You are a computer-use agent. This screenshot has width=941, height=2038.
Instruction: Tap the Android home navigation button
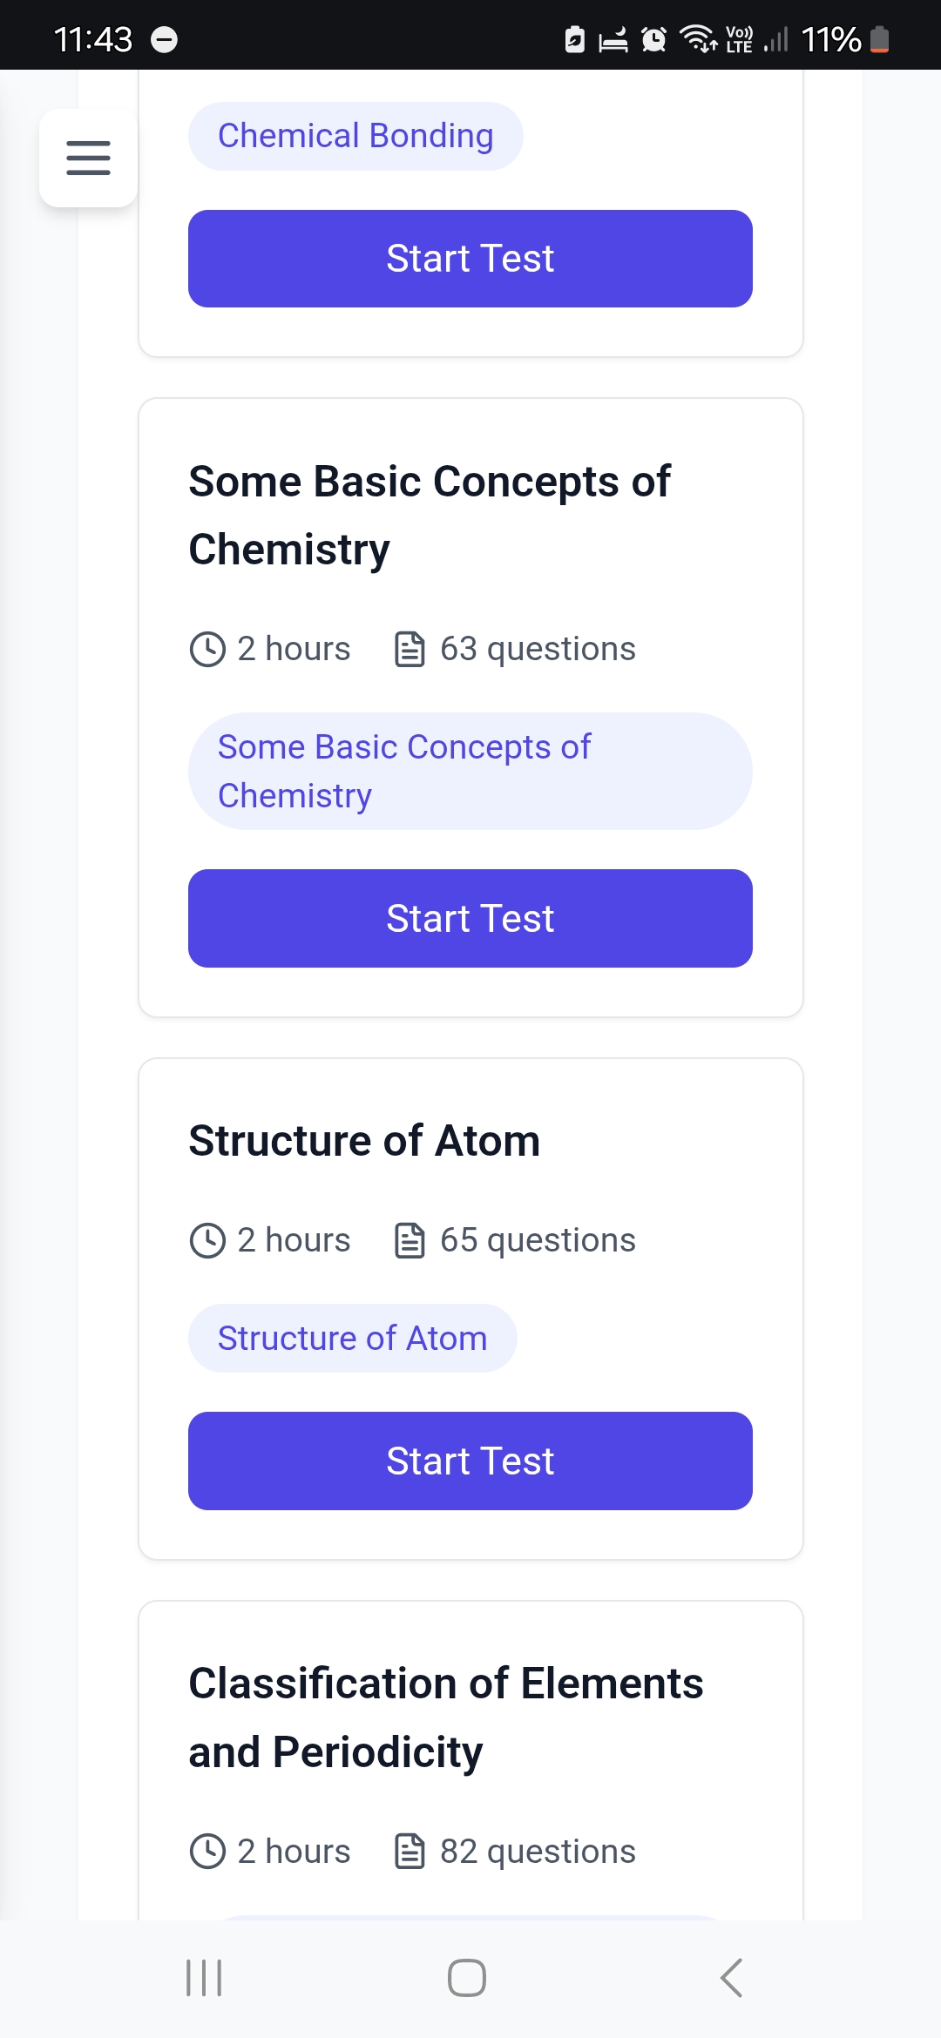click(467, 1978)
